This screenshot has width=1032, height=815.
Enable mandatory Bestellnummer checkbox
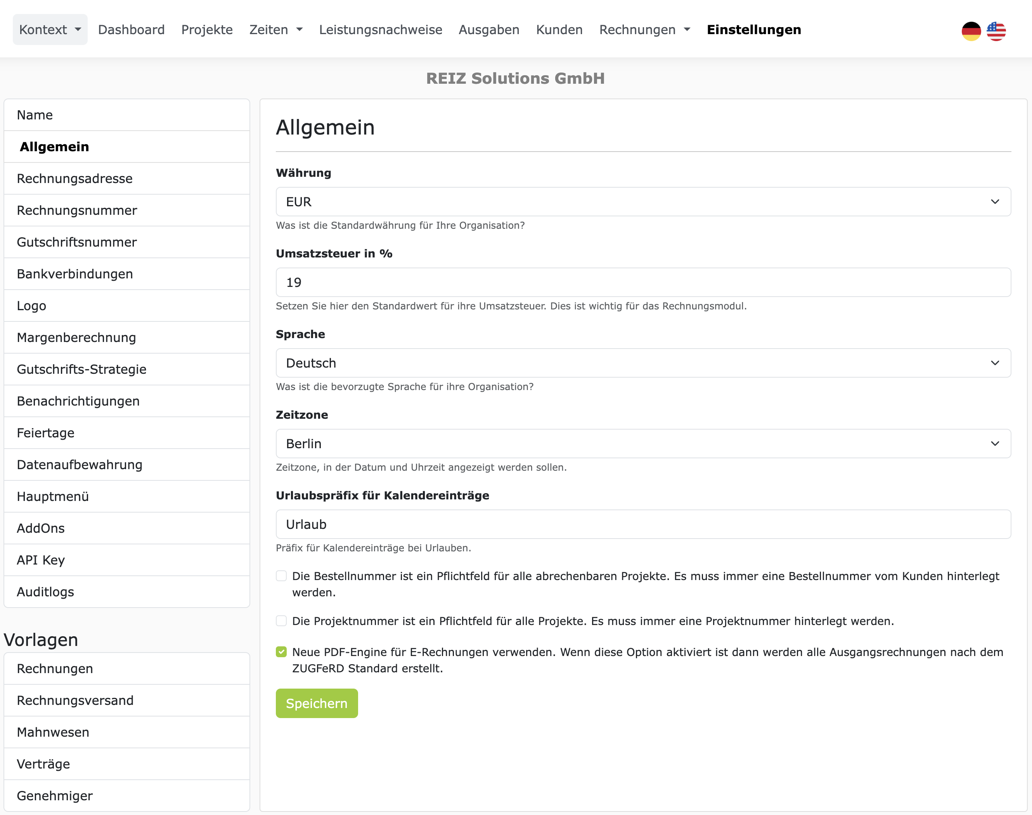[x=281, y=576]
